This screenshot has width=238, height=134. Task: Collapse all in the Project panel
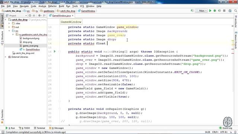[x=34, y=16]
